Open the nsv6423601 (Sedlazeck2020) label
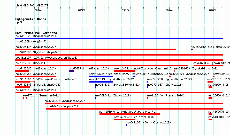Viewport: 230px width, 135px height. pyautogui.click(x=189, y=74)
